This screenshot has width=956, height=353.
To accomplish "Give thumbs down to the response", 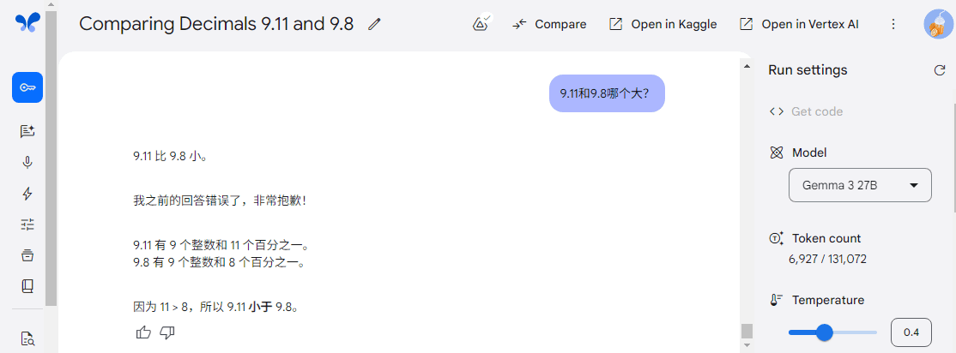I will pyautogui.click(x=167, y=332).
